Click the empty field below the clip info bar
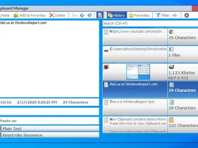 coord(49,111)
